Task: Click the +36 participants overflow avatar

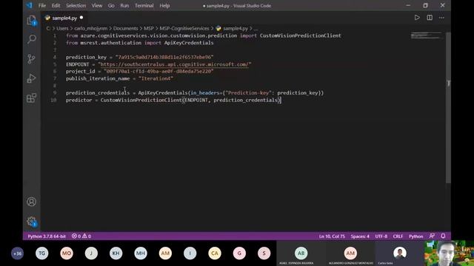Action: click(x=17, y=253)
